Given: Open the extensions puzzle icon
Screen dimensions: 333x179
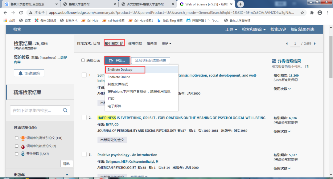Looking at the screenshot, I should (x=312, y=13).
